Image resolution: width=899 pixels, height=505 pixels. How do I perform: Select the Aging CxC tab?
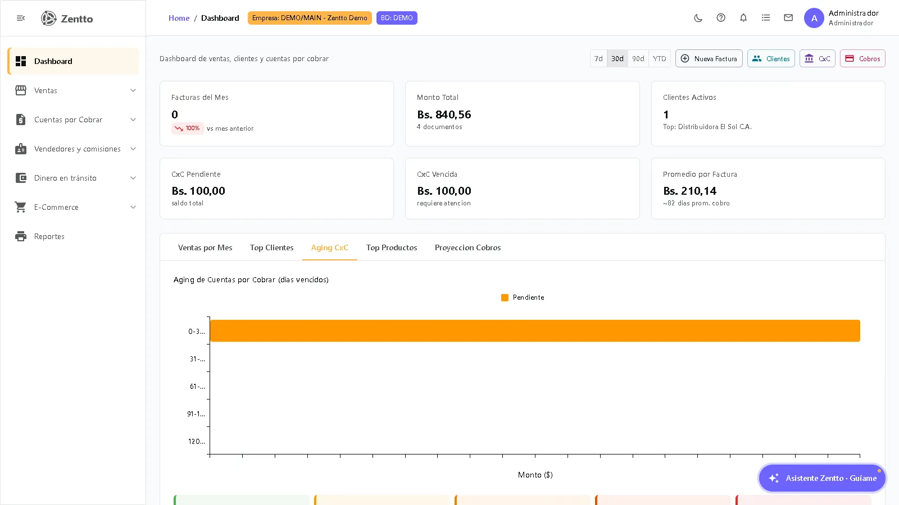(x=330, y=247)
